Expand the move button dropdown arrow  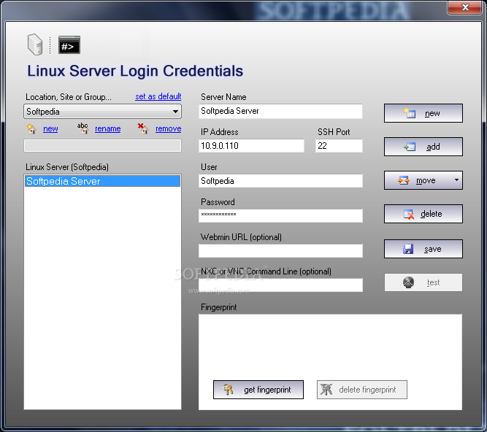(456, 180)
